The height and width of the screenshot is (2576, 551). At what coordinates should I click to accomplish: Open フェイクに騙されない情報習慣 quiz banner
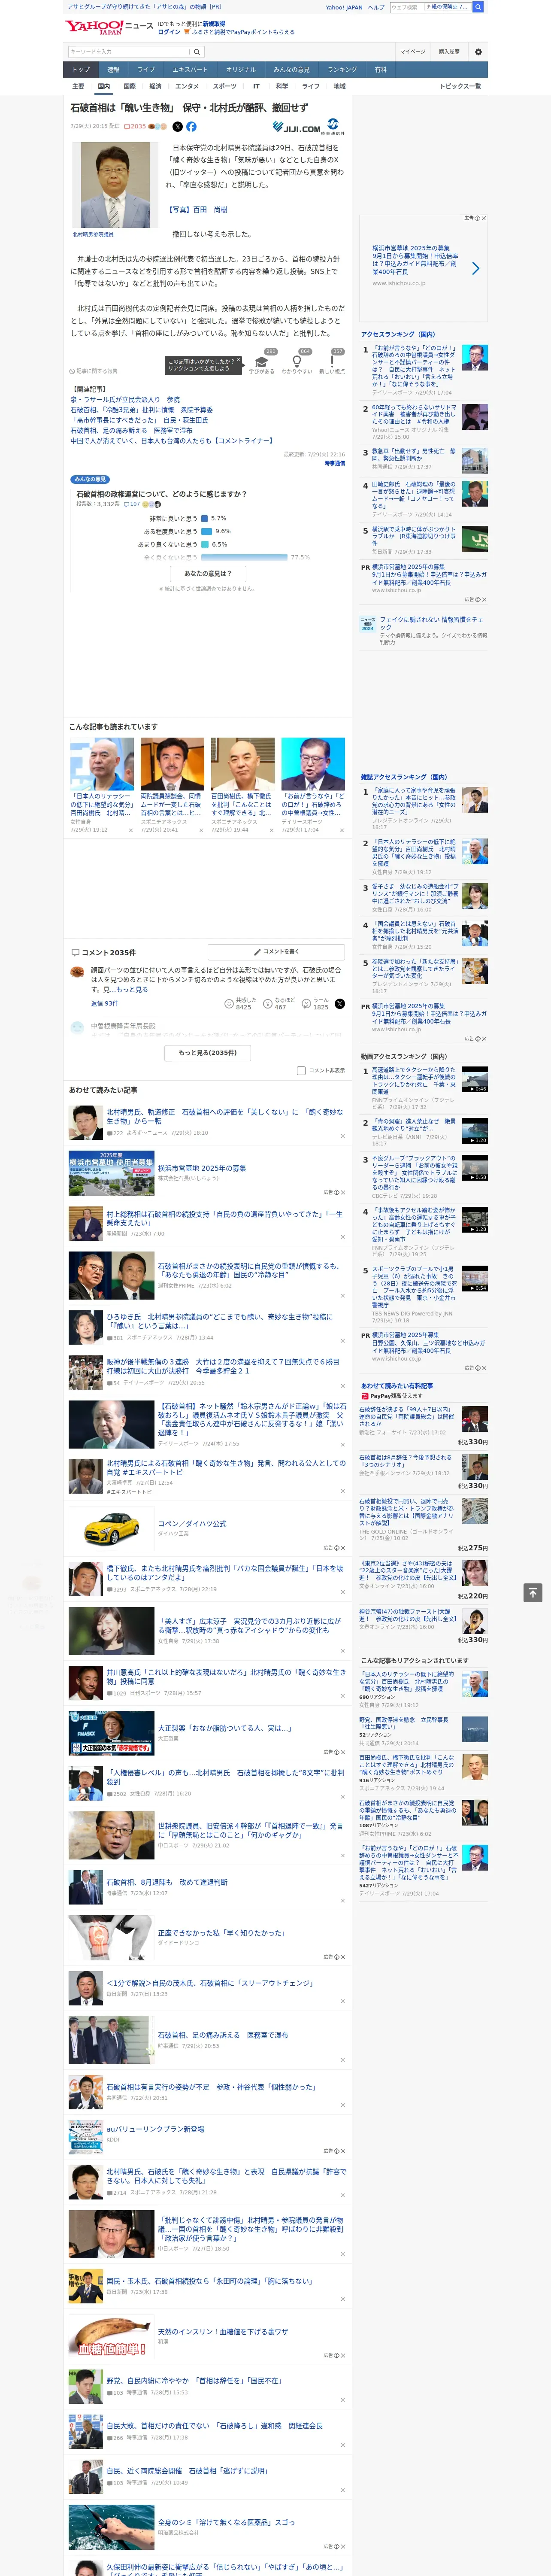pos(424,630)
